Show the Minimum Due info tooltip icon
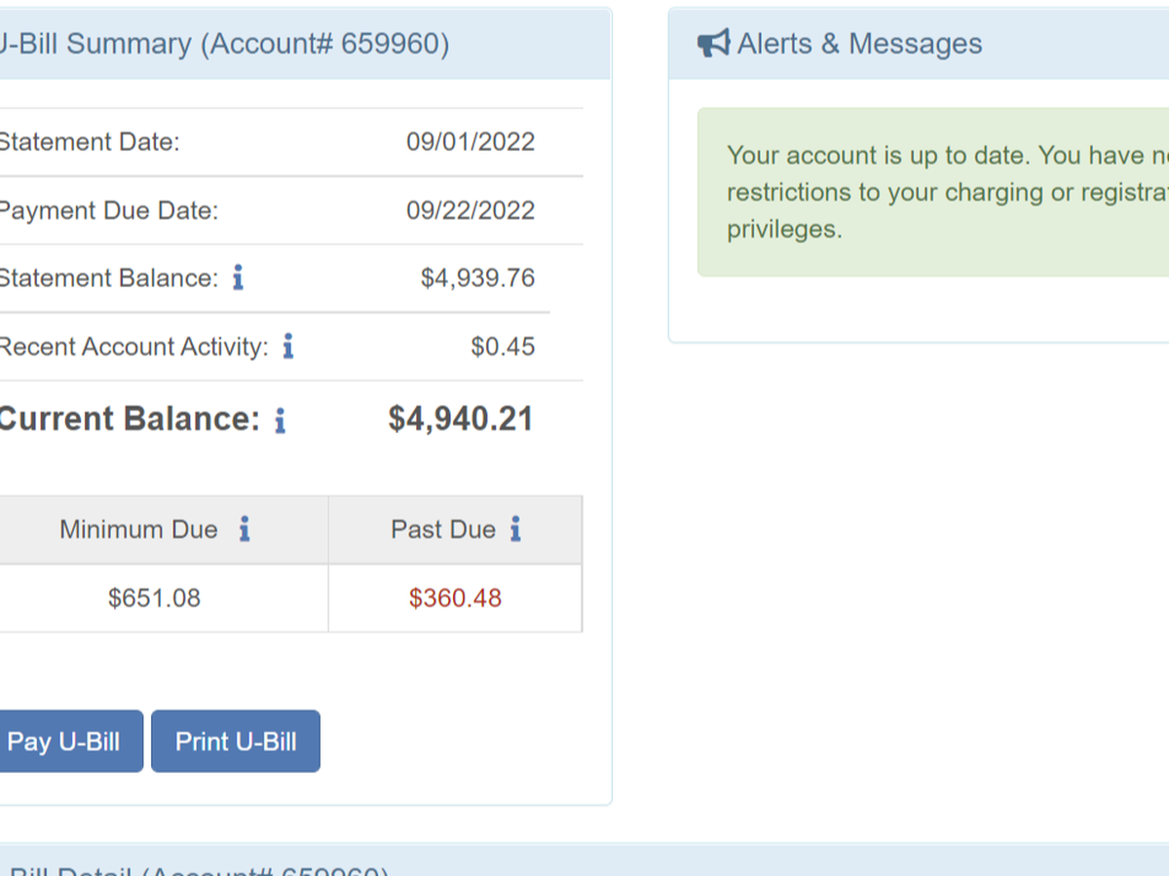The height and width of the screenshot is (876, 1169). click(245, 529)
